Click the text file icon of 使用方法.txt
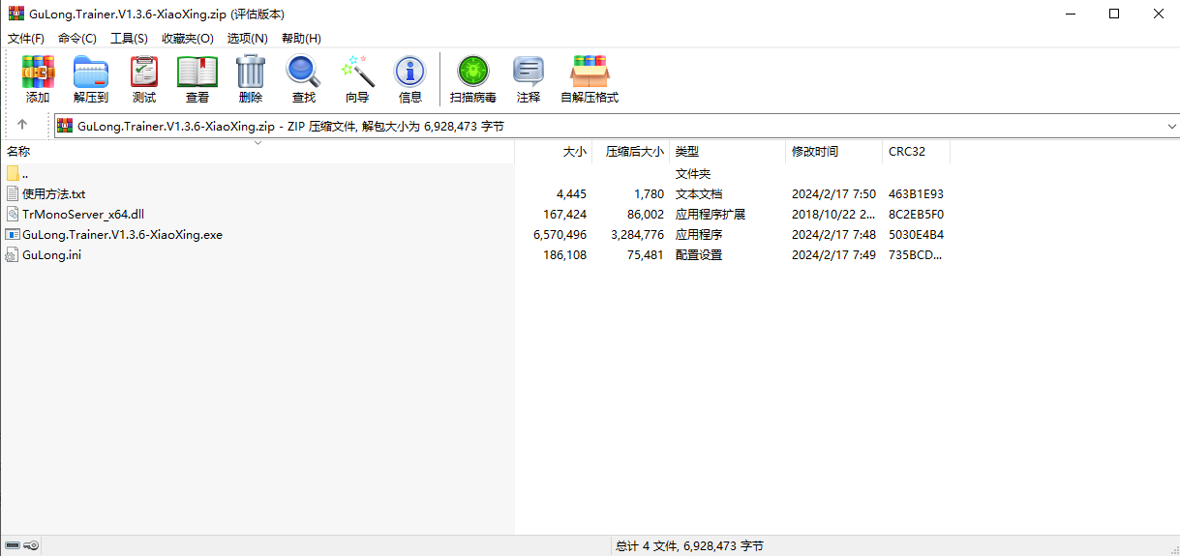The width and height of the screenshot is (1180, 556). 13,194
